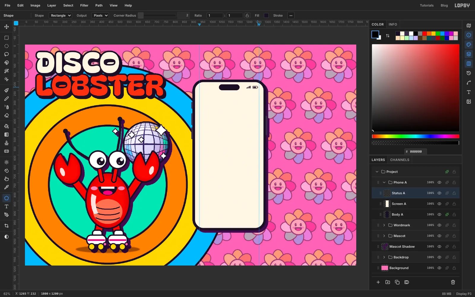Open the History panel icon
This screenshot has width=475, height=297.
(469, 73)
